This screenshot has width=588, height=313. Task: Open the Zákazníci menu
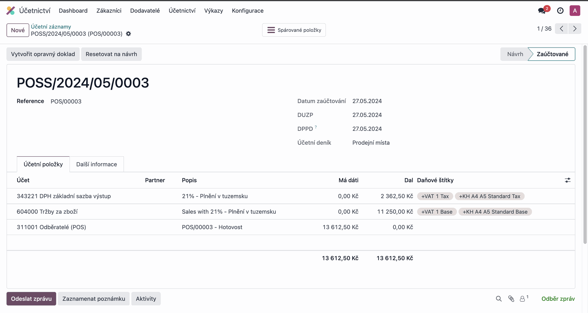tap(109, 11)
